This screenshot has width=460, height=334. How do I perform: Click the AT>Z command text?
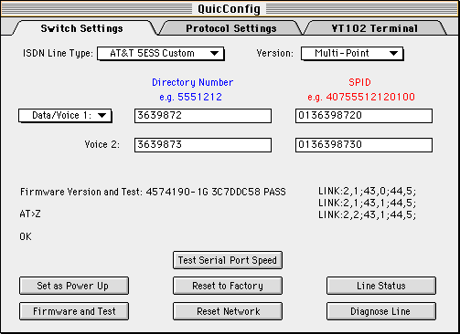tap(30, 214)
